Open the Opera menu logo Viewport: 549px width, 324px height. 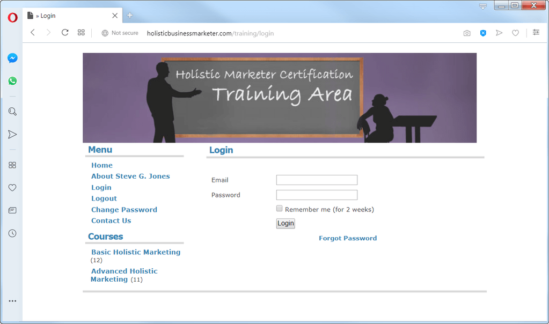[x=12, y=17]
